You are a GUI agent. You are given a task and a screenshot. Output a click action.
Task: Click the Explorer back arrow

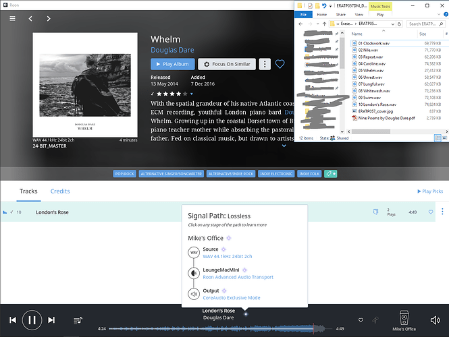[300, 24]
